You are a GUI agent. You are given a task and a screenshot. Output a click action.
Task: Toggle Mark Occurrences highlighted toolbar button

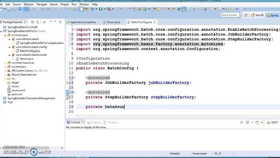(x=184, y=9)
